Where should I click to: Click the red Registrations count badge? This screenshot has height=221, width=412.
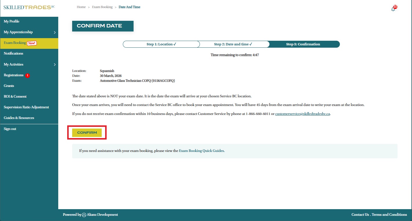tap(28, 75)
